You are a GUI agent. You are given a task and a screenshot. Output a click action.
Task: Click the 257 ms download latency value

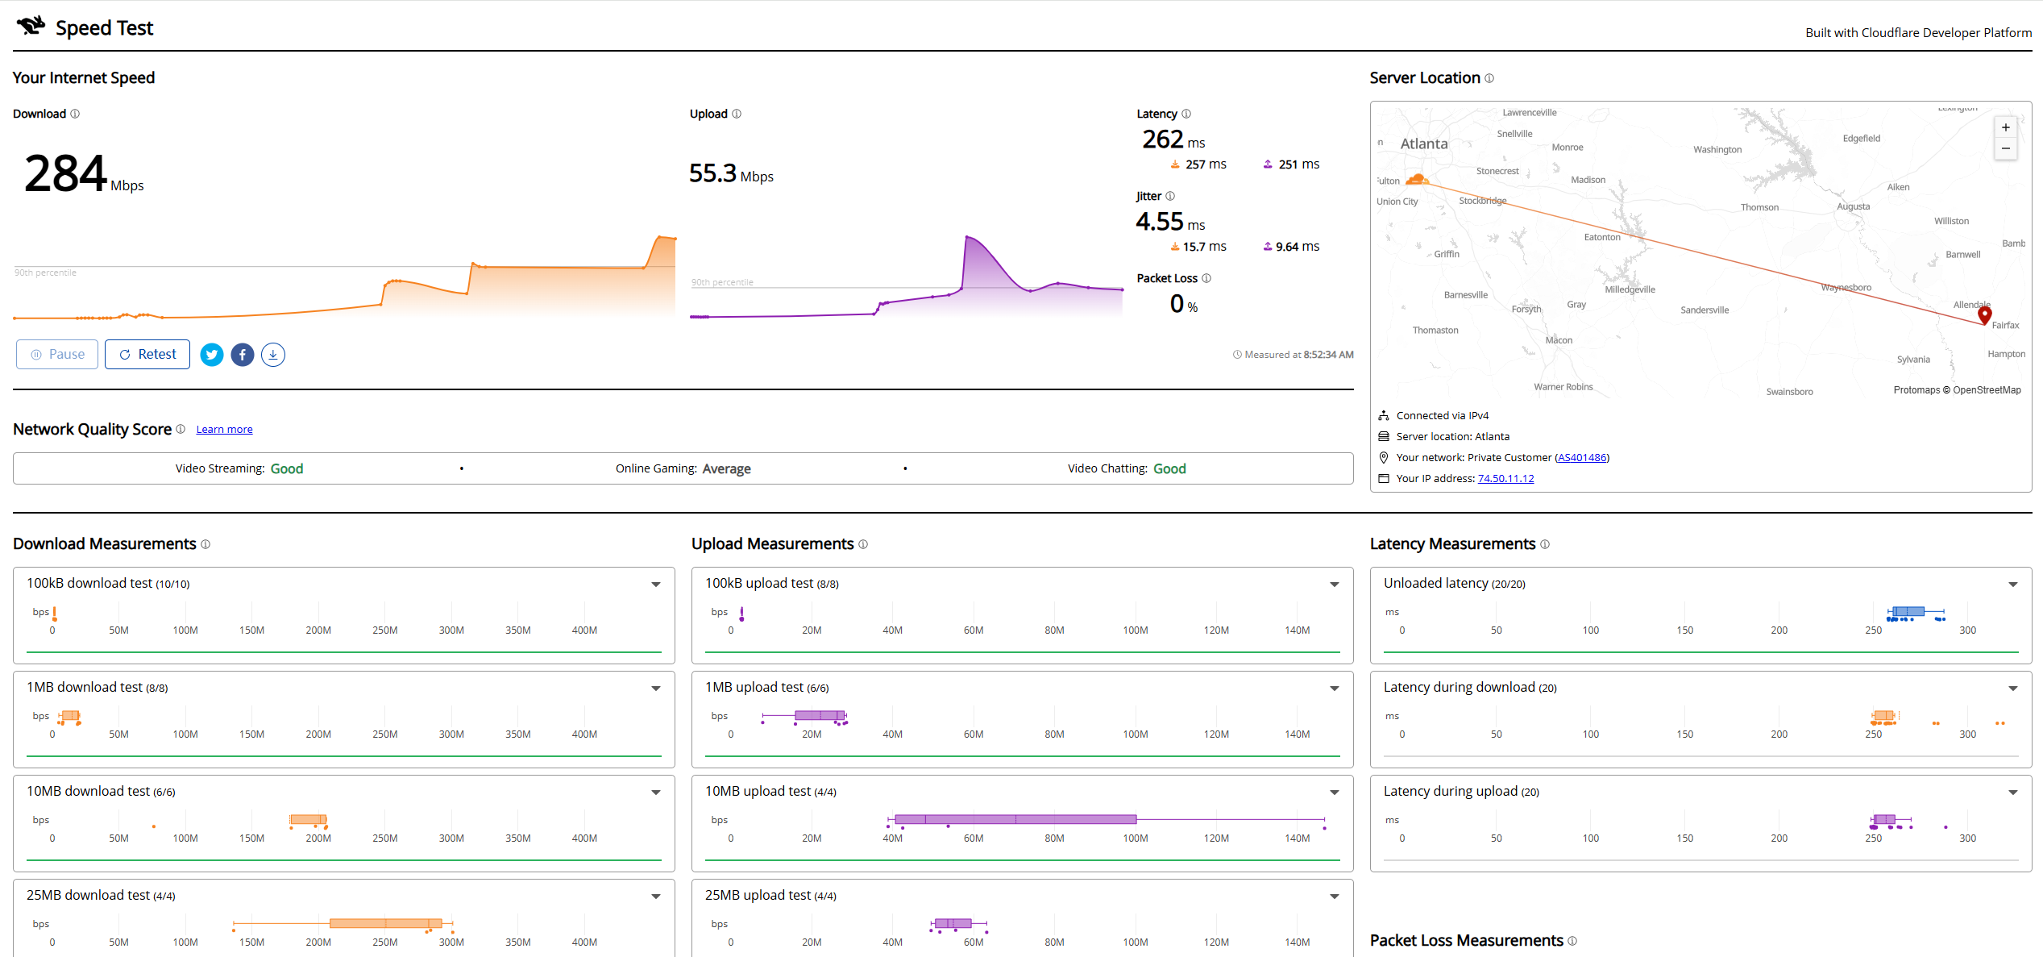(1198, 164)
